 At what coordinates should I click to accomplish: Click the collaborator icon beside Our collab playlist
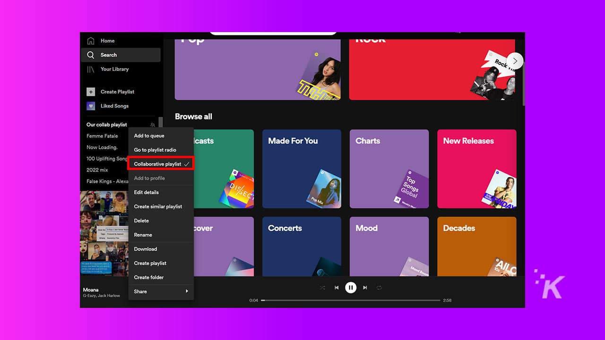(x=152, y=124)
